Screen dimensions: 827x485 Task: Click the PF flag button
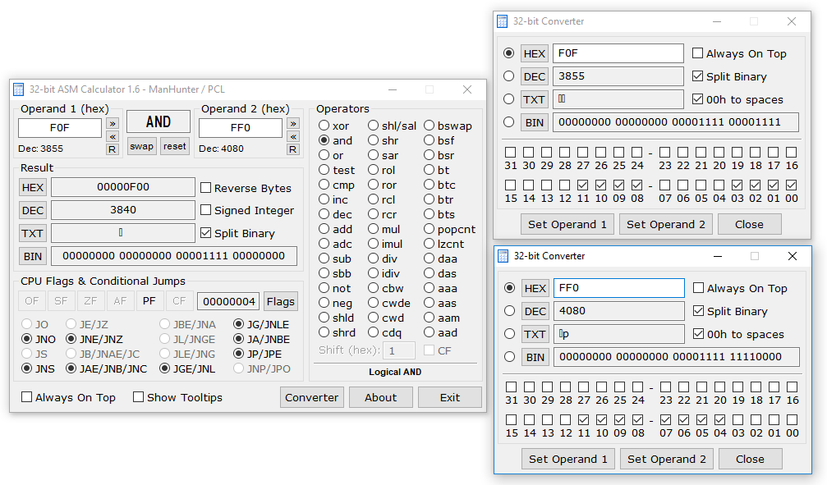(149, 301)
